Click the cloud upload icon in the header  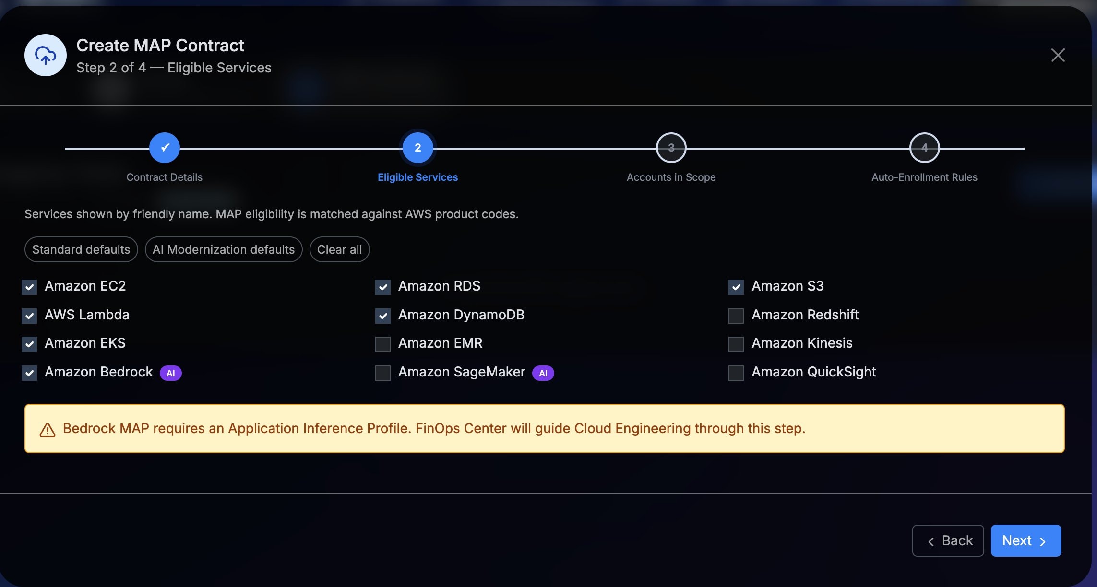point(45,55)
